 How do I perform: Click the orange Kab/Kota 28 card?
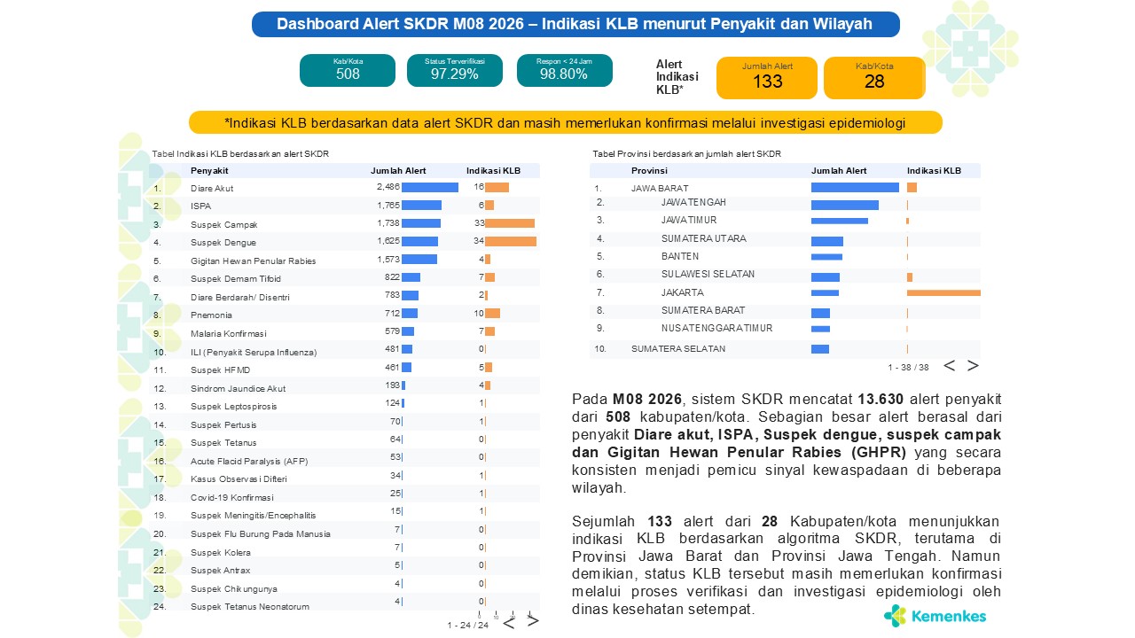(x=874, y=77)
